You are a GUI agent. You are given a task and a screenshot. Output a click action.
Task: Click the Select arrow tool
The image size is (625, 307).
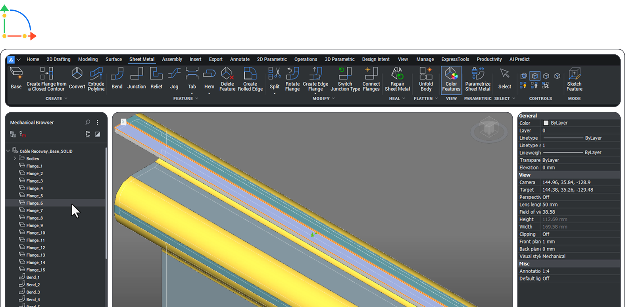(x=505, y=79)
